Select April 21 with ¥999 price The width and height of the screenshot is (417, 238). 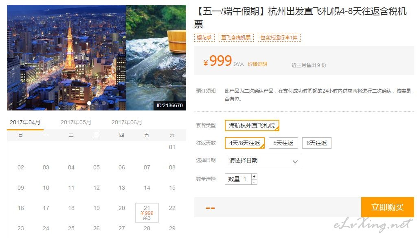click(147, 213)
